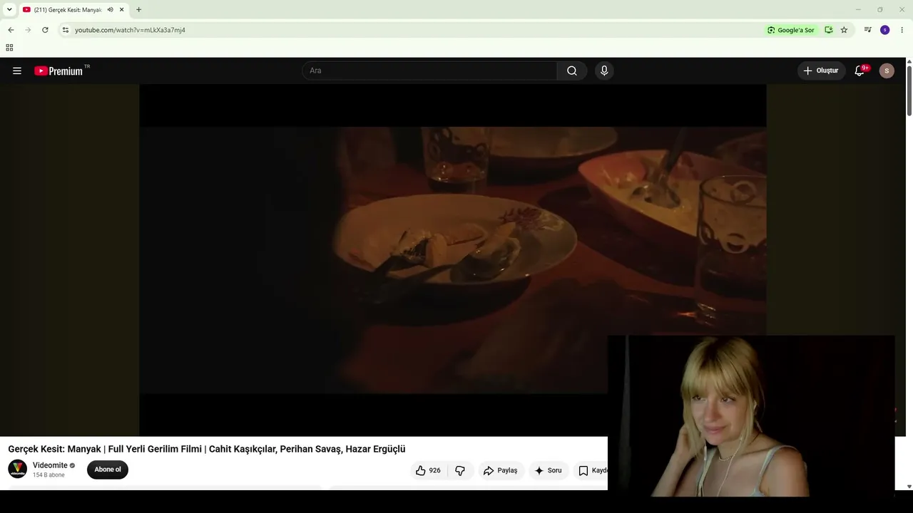Minimize the Chrome window

[858, 10]
